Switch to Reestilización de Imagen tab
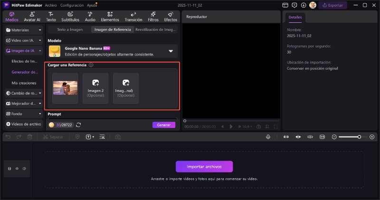The width and height of the screenshot is (380, 200). click(x=155, y=29)
